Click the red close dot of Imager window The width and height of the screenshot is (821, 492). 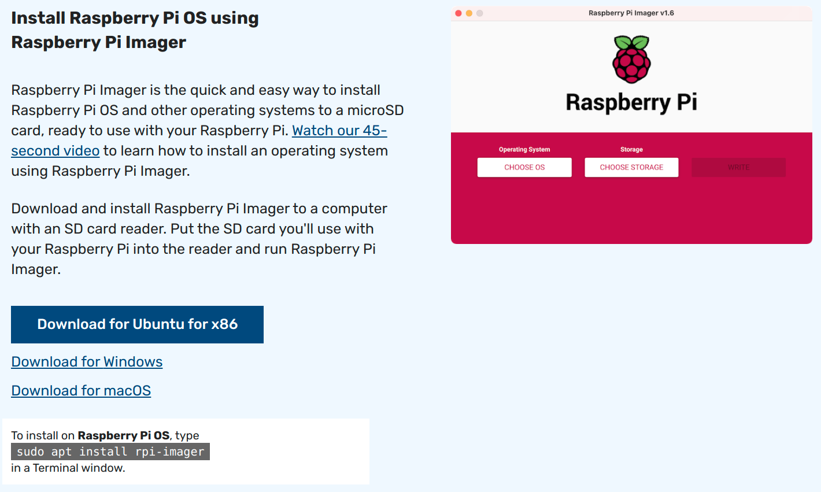tap(458, 13)
